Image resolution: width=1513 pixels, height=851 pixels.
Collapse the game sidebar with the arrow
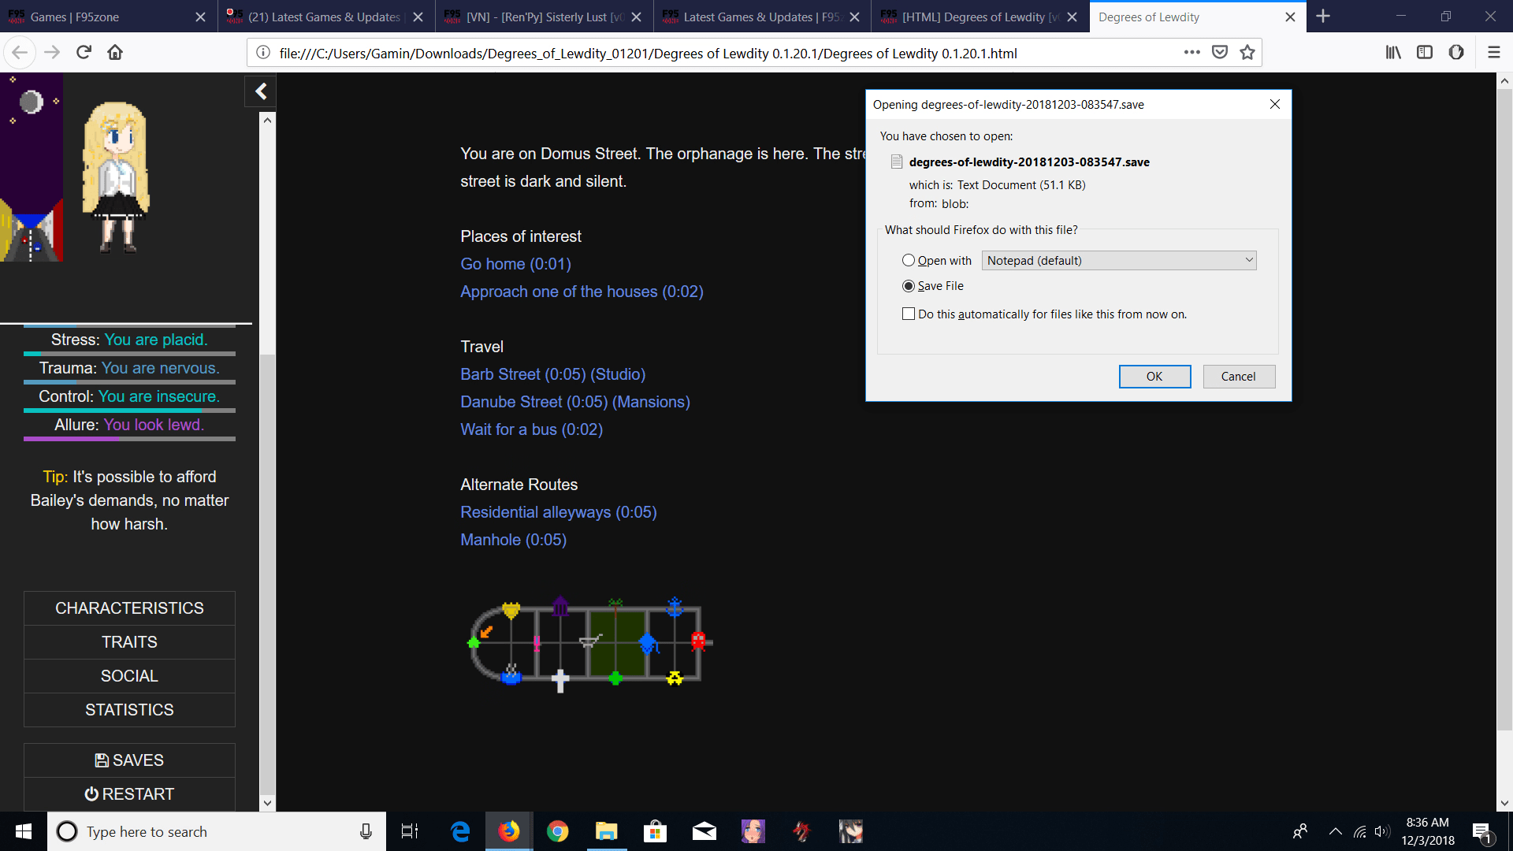261,91
